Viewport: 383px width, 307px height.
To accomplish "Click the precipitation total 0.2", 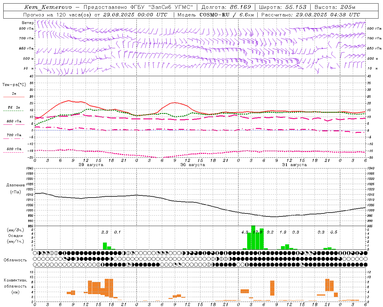I will click(x=270, y=232).
